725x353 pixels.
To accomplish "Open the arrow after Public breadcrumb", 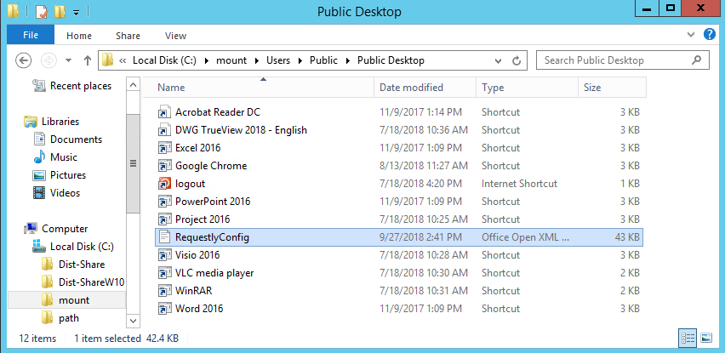I will (347, 60).
